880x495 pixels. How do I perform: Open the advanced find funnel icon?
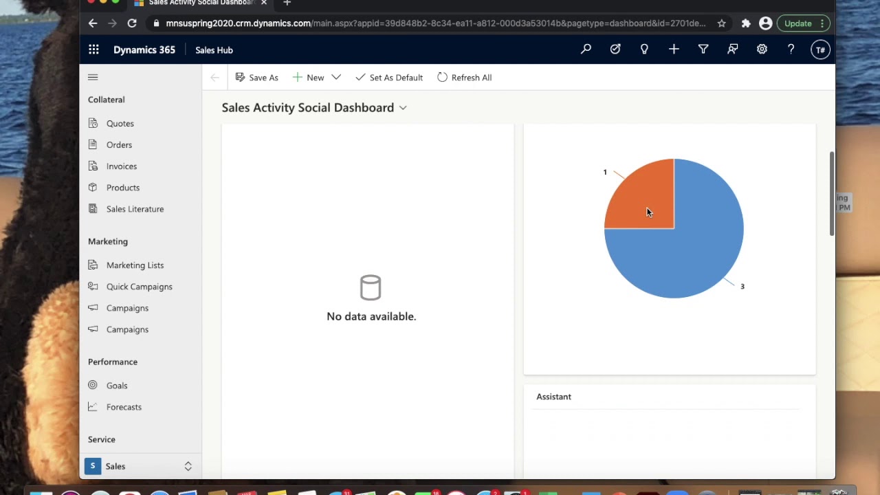pyautogui.click(x=703, y=49)
